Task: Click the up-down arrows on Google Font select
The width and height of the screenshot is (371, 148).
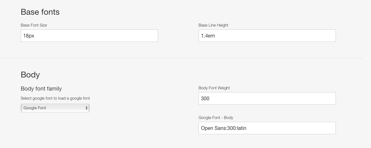Action: click(x=87, y=108)
